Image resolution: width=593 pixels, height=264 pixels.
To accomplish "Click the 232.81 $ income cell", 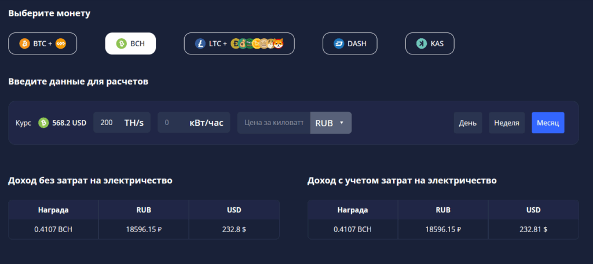I will pyautogui.click(x=533, y=229).
